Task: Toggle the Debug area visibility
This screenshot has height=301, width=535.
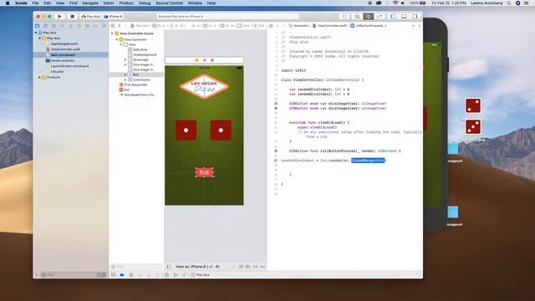Action: tap(404, 17)
